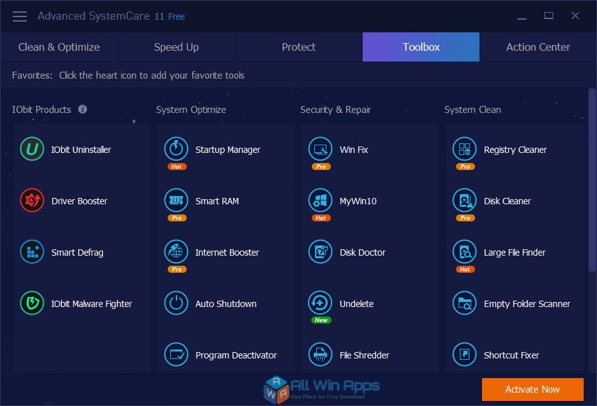The image size is (597, 406).
Task: Open the Protect tab
Action: point(299,47)
